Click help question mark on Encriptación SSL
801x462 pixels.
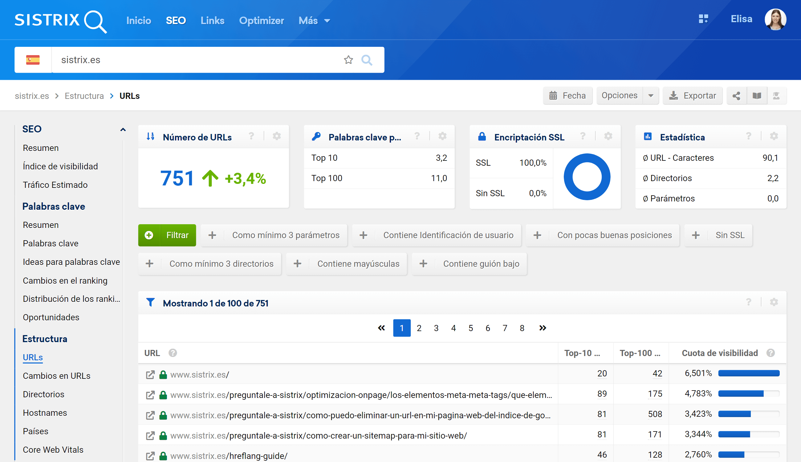point(583,136)
